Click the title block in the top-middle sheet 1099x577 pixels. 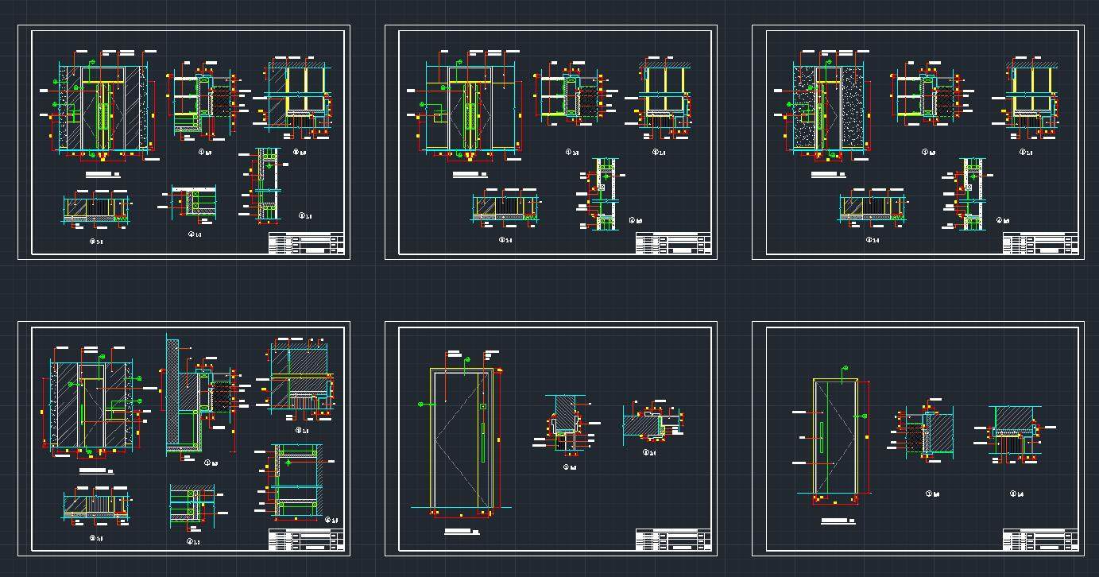(x=672, y=243)
